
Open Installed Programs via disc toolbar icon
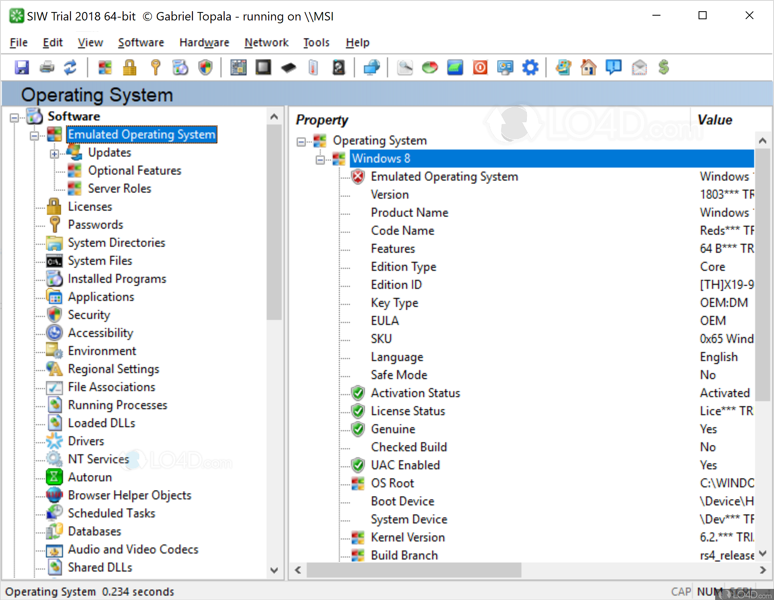point(180,67)
